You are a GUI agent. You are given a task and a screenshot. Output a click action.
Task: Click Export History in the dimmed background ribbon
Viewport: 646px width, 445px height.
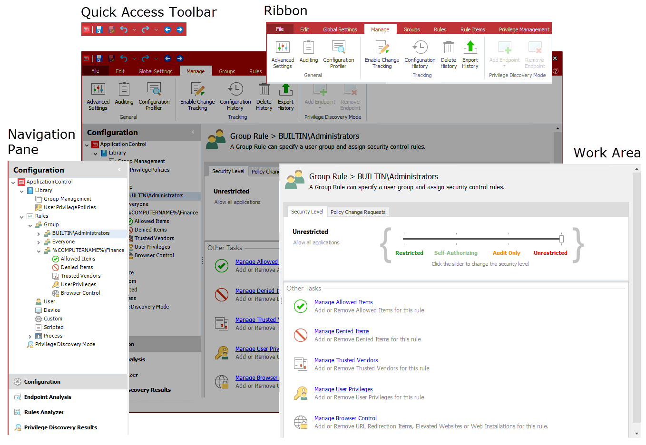coord(285,97)
